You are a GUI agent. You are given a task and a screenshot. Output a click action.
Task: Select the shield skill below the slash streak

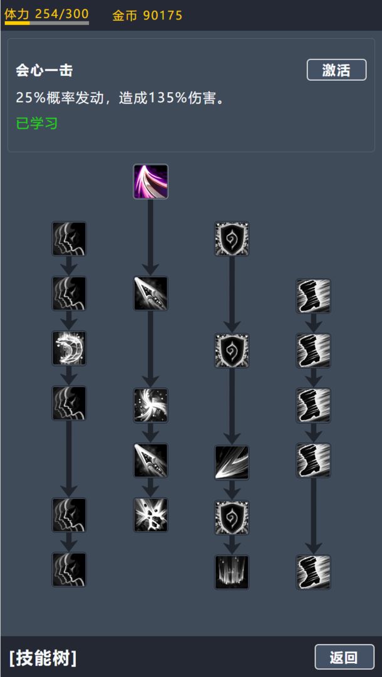tap(232, 518)
